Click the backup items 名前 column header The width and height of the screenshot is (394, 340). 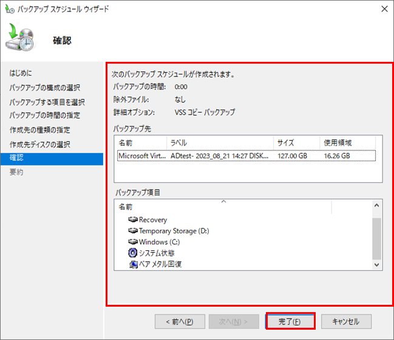click(x=223, y=207)
